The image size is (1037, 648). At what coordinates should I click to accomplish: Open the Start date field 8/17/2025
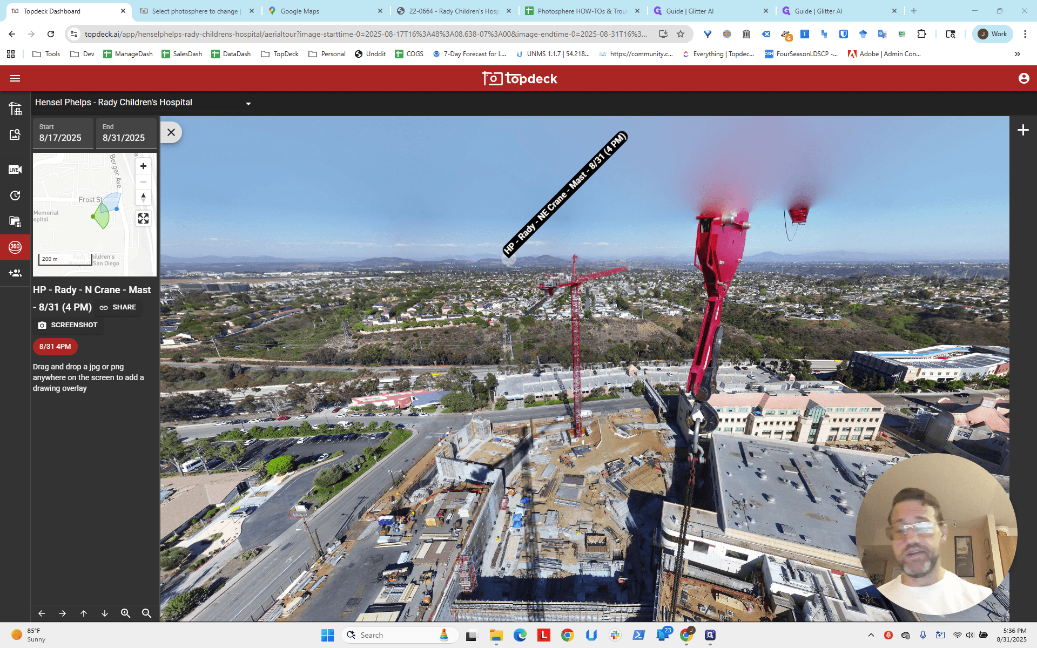(63, 133)
